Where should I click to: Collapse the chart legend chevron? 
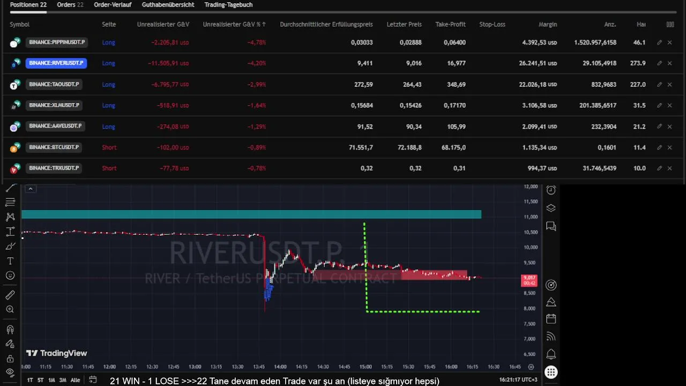tap(31, 188)
